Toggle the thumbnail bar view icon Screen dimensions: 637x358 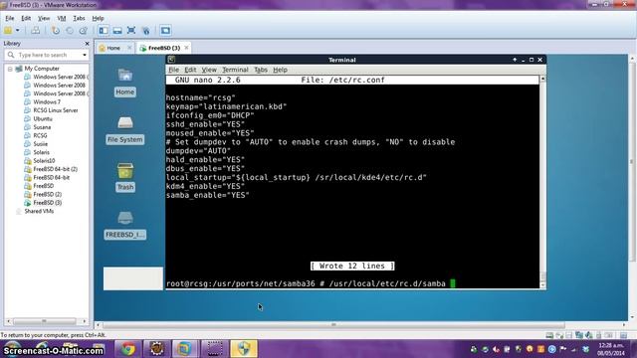117,31
